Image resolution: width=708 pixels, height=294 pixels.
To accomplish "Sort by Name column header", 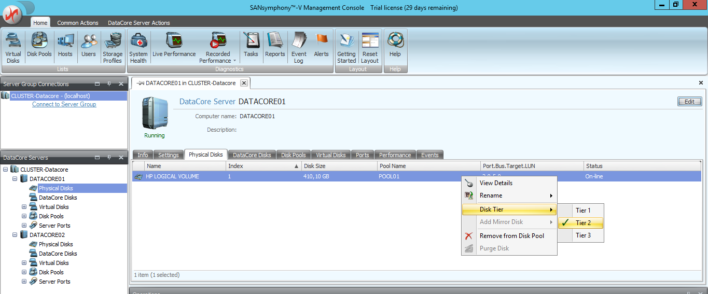I will tap(186, 166).
